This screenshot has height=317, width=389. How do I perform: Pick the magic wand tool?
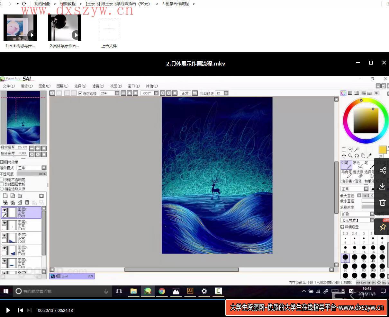point(357,149)
